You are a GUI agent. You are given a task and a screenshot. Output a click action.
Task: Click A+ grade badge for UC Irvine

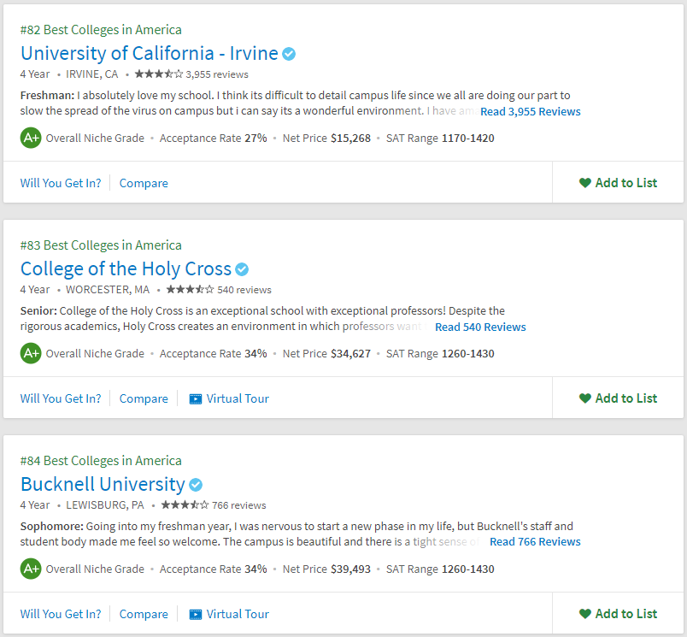(31, 139)
